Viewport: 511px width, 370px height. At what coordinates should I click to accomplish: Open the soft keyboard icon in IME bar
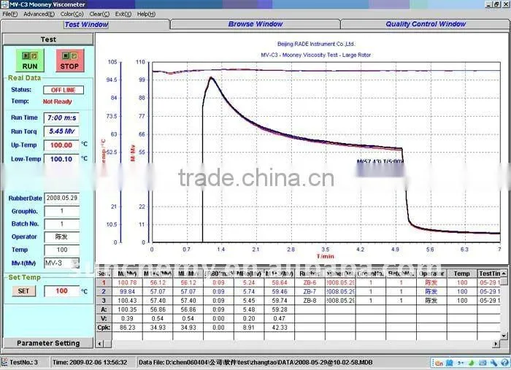click(x=483, y=363)
